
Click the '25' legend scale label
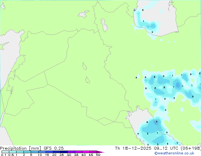click(x=62, y=155)
